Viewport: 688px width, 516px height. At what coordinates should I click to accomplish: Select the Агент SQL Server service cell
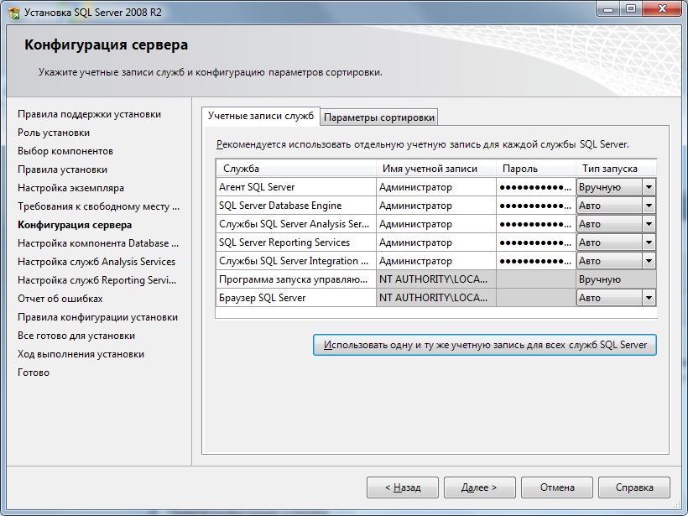(x=295, y=187)
